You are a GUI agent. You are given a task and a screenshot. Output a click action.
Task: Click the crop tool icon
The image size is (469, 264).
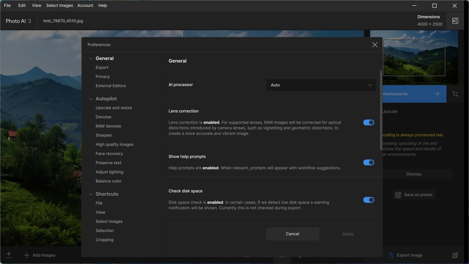click(455, 94)
